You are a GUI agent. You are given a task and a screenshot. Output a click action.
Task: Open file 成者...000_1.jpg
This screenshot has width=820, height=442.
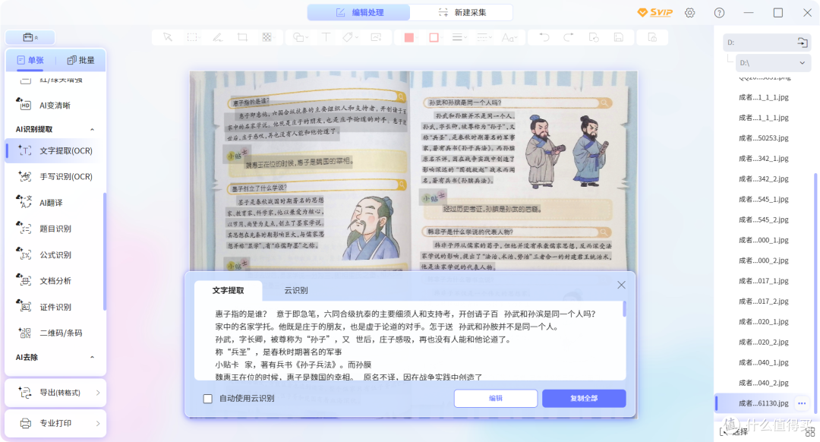point(764,240)
